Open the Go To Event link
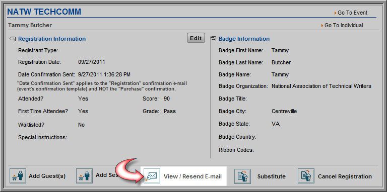Screen dimensions: 387x192 point(352,13)
